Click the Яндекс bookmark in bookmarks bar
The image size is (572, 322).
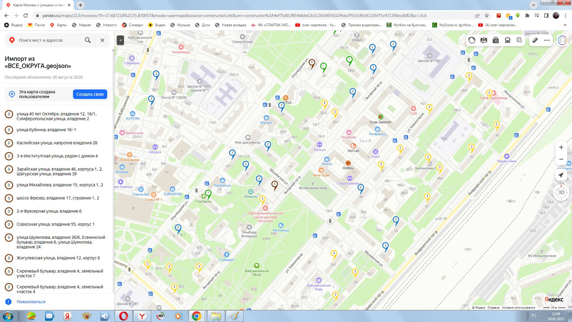[13, 25]
